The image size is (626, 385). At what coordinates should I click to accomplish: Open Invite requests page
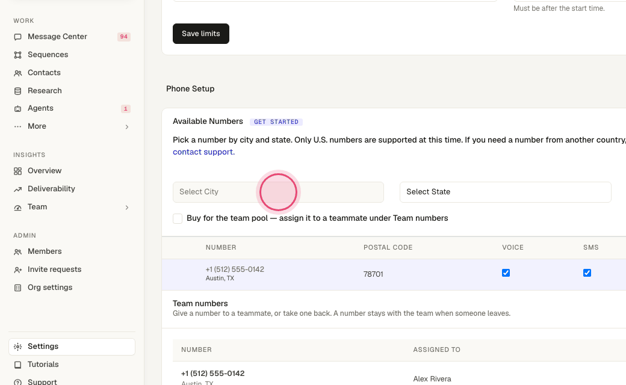click(x=72, y=269)
